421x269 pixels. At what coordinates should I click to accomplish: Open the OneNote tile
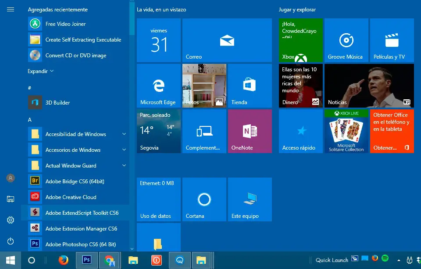click(x=250, y=131)
